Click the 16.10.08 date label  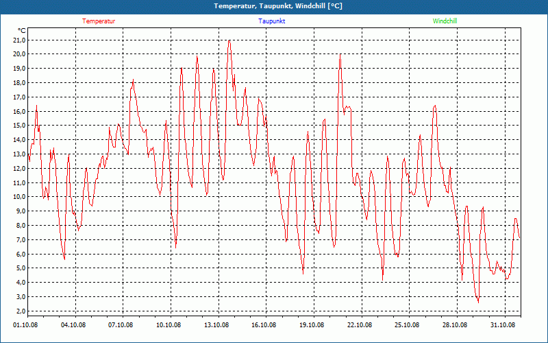point(264,324)
